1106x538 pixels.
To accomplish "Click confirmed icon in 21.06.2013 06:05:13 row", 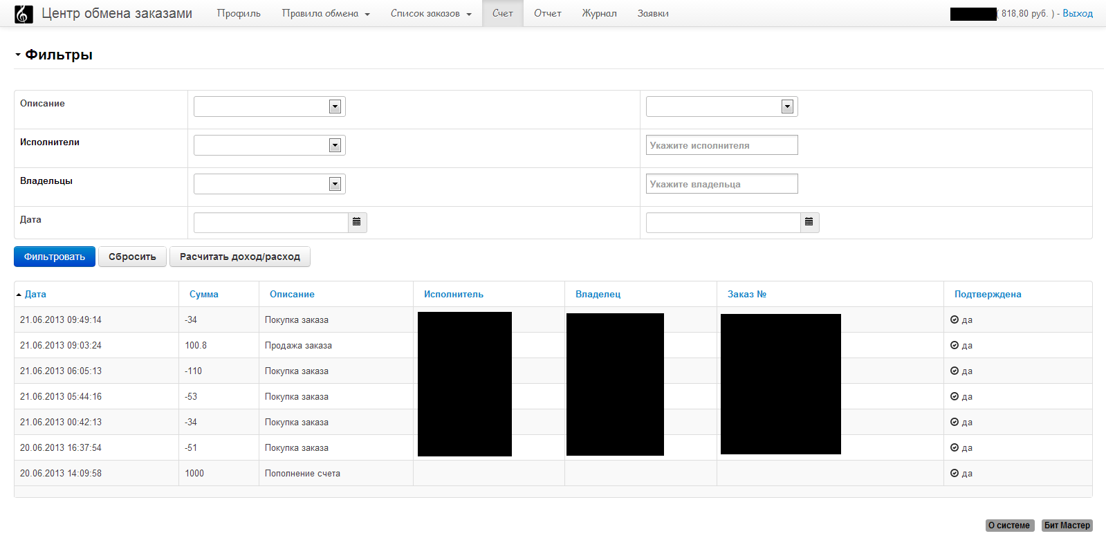I will [955, 371].
